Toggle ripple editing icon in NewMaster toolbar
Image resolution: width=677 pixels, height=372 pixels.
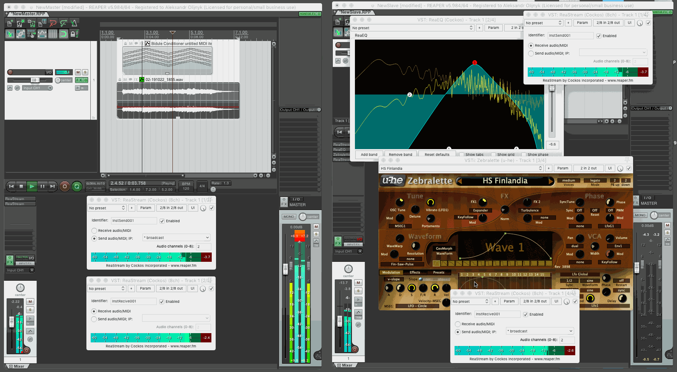point(31,34)
